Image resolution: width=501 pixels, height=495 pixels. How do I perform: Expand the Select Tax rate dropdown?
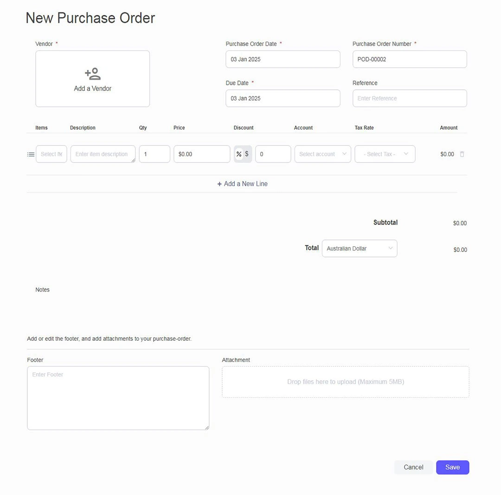[x=385, y=154]
